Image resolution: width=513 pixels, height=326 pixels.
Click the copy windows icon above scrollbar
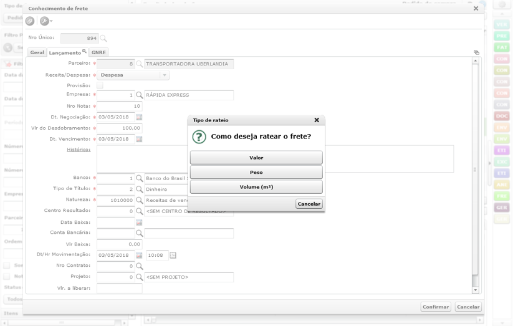click(476, 52)
